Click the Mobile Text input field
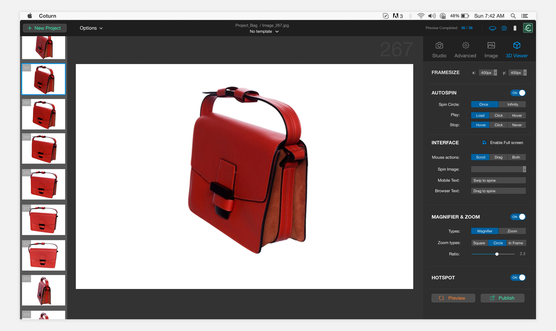 [498, 180]
